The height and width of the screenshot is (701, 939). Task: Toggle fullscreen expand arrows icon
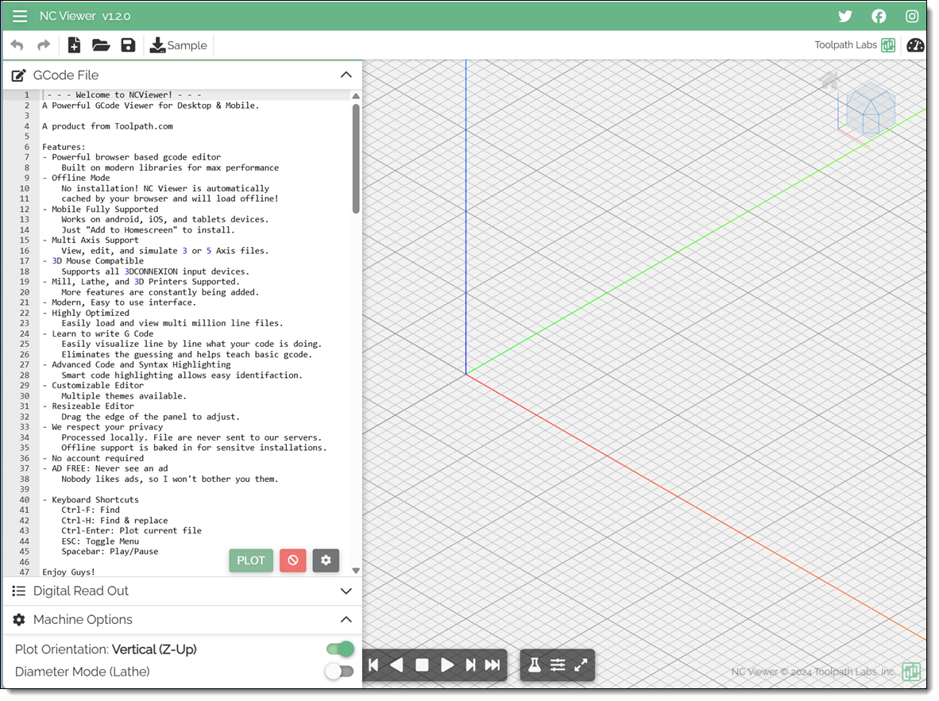point(581,665)
